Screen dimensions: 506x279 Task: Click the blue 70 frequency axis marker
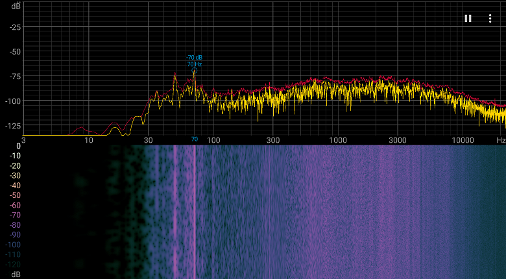[x=195, y=139]
